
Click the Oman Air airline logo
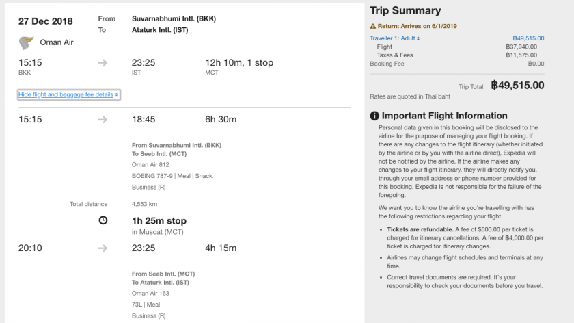point(27,43)
